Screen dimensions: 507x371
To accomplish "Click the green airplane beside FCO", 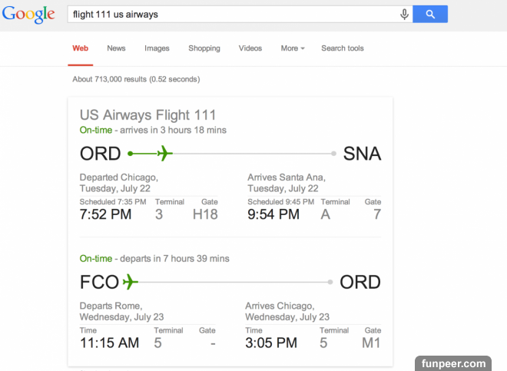I will coord(130,282).
